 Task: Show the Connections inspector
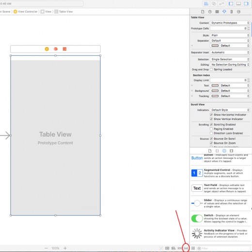point(238,12)
